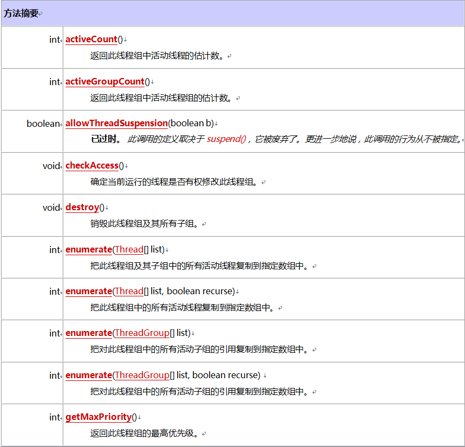This screenshot has width=465, height=447.
Task: Click the (boolean b) parameter text
Action: (x=191, y=123)
